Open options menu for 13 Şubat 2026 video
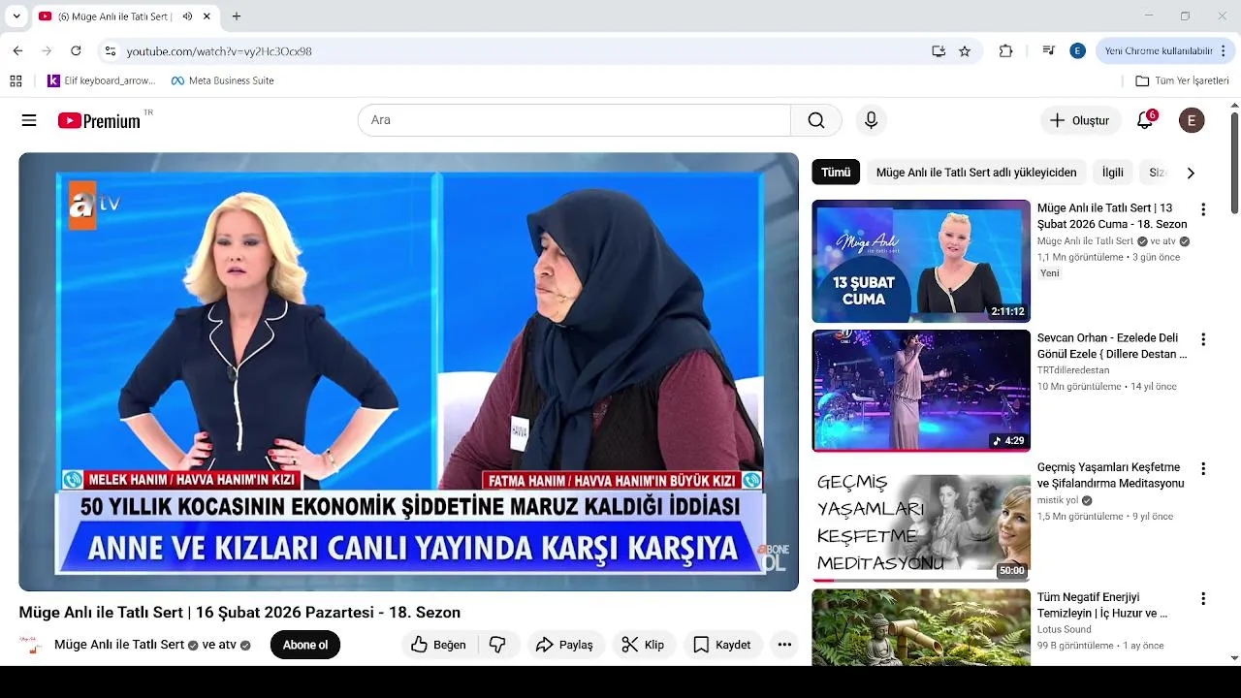This screenshot has height=698, width=1241. click(x=1203, y=209)
